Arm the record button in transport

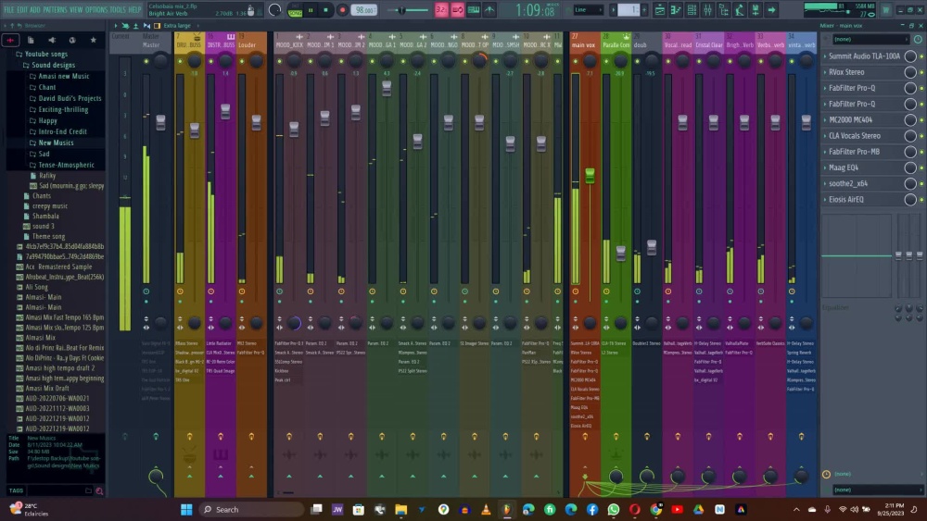tap(342, 10)
